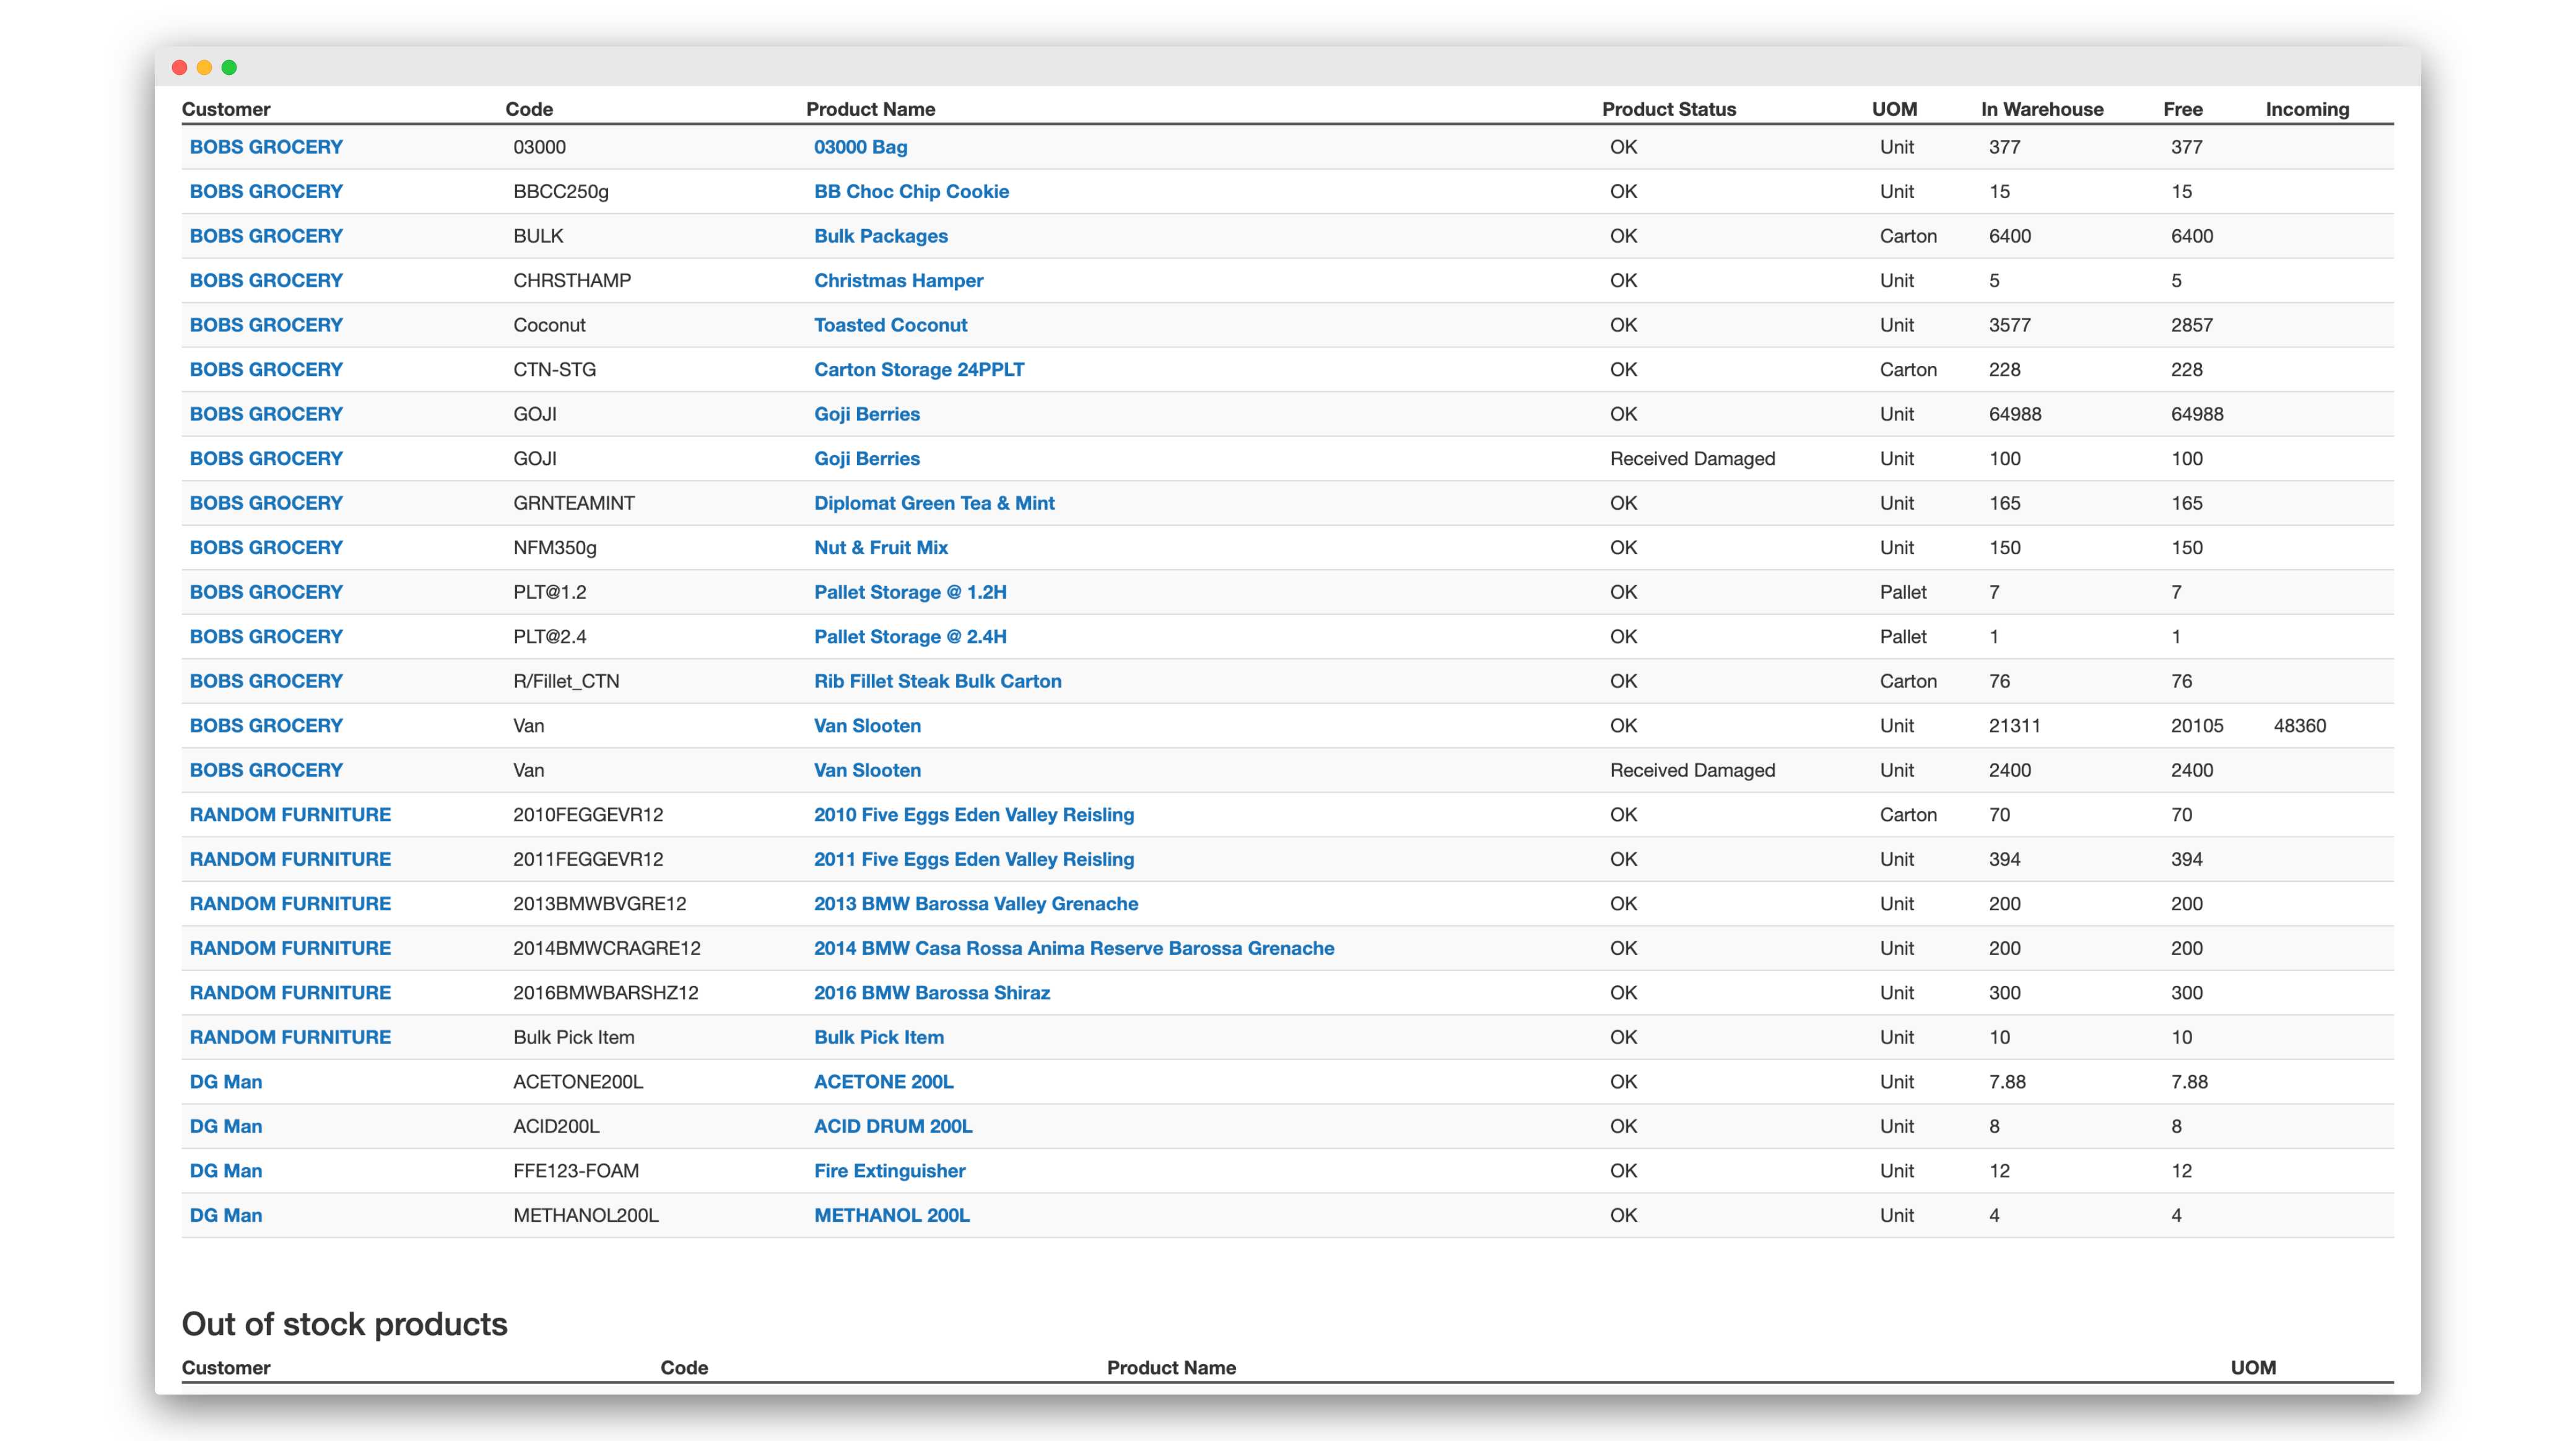
Task: Select the Carton Storage 24PPLT product
Action: click(918, 369)
